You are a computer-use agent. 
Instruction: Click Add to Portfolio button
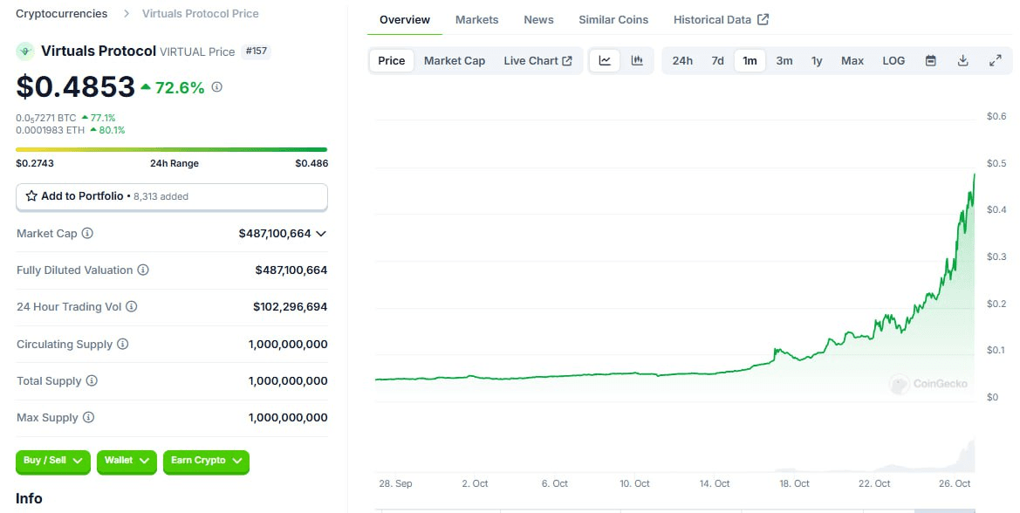[x=172, y=196]
